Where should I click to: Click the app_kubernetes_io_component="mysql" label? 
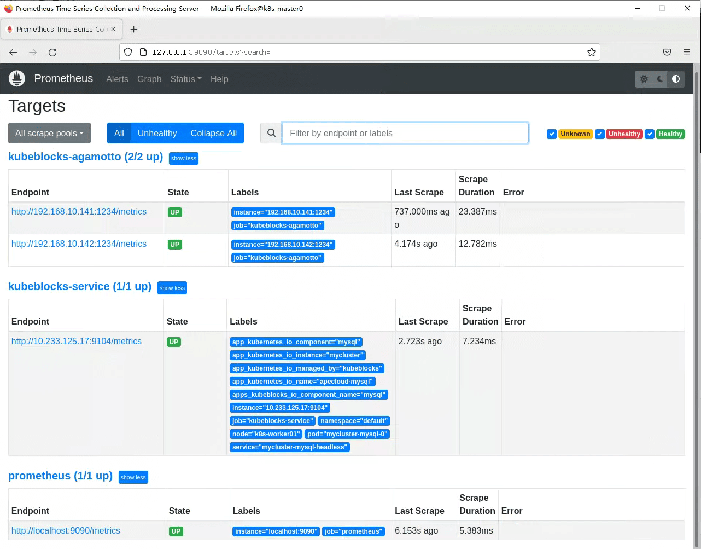tap(296, 342)
